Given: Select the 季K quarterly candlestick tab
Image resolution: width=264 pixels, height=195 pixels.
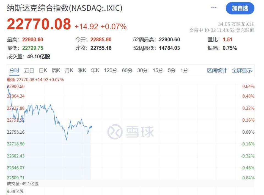Looking at the screenshot, I should coord(82,70).
